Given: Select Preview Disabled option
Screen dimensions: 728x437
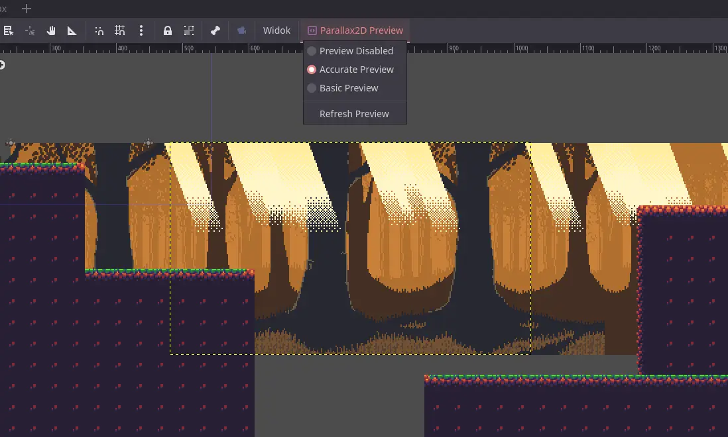Looking at the screenshot, I should 355,51.
